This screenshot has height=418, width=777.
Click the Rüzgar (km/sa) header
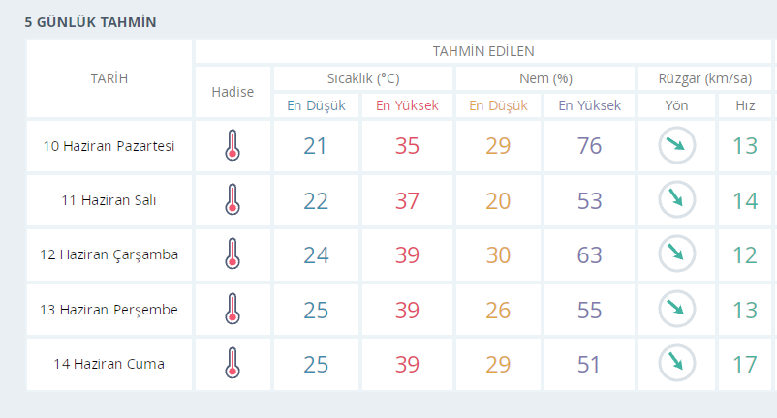703,78
